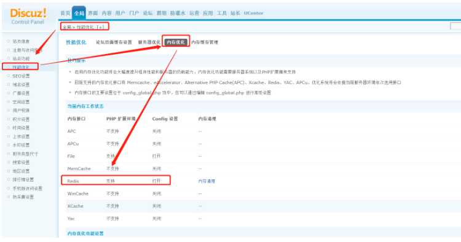Open 排行榜设置 in the sidebar
Image resolution: width=461 pixels, height=242 pixels.
(x=23, y=180)
